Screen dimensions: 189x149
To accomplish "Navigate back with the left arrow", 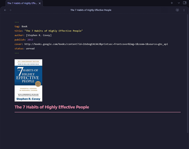I will [5, 10].
